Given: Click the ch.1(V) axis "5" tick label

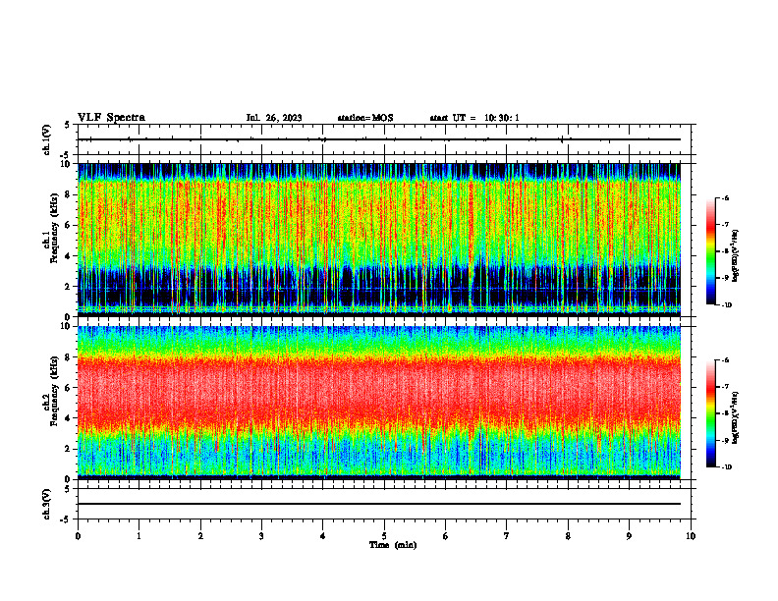Looking at the screenshot, I should click(68, 125).
